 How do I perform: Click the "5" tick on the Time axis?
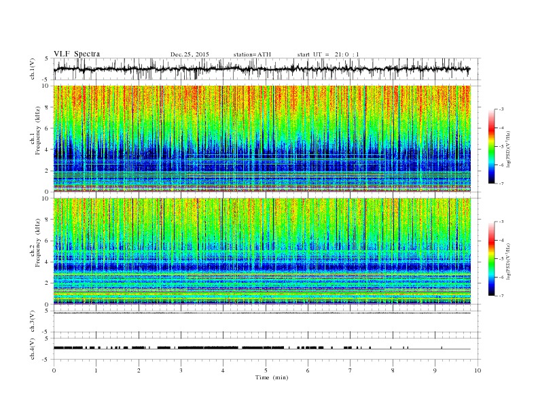coord(266,370)
